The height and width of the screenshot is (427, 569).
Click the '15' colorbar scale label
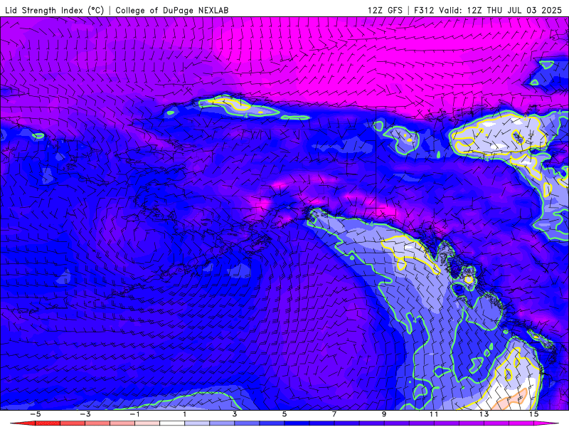534,414
